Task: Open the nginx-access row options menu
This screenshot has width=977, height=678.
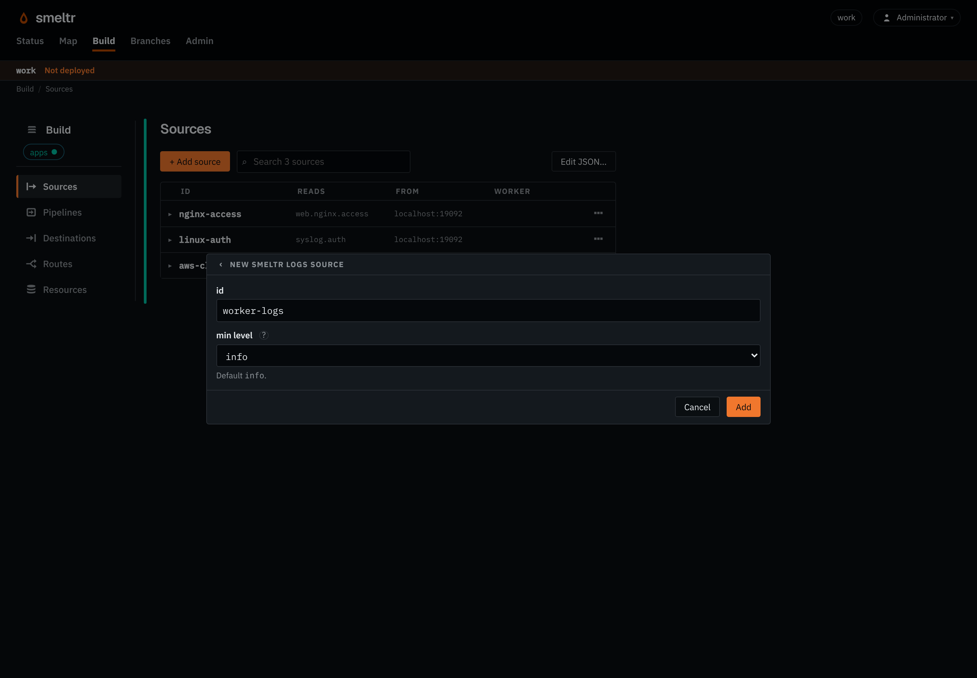Action: pyautogui.click(x=598, y=213)
